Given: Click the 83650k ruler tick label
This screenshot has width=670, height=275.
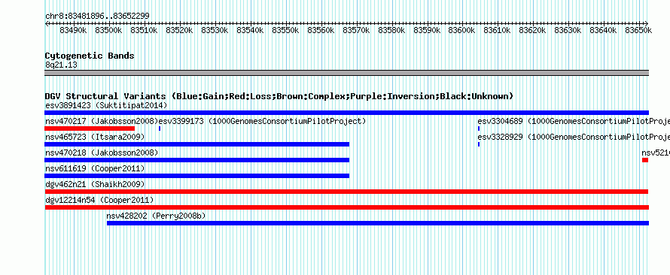Looking at the screenshot, I should click(639, 30).
